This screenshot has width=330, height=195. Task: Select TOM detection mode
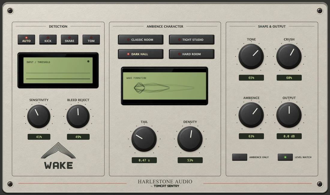click(x=91, y=40)
